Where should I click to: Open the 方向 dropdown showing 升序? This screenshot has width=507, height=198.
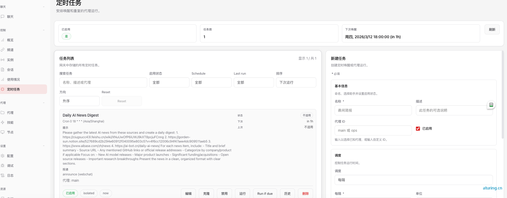[x=79, y=101]
